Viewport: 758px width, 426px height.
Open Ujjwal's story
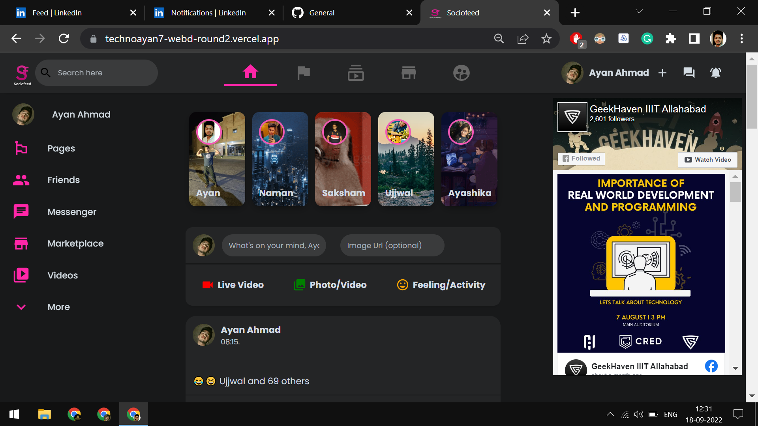(x=406, y=159)
